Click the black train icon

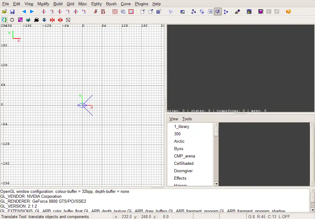tap(36, 20)
